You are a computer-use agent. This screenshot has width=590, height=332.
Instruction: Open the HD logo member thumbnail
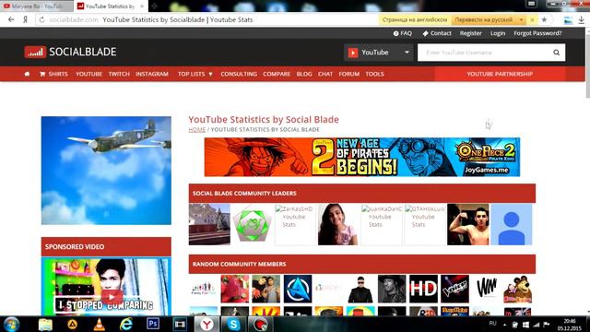tap(423, 289)
